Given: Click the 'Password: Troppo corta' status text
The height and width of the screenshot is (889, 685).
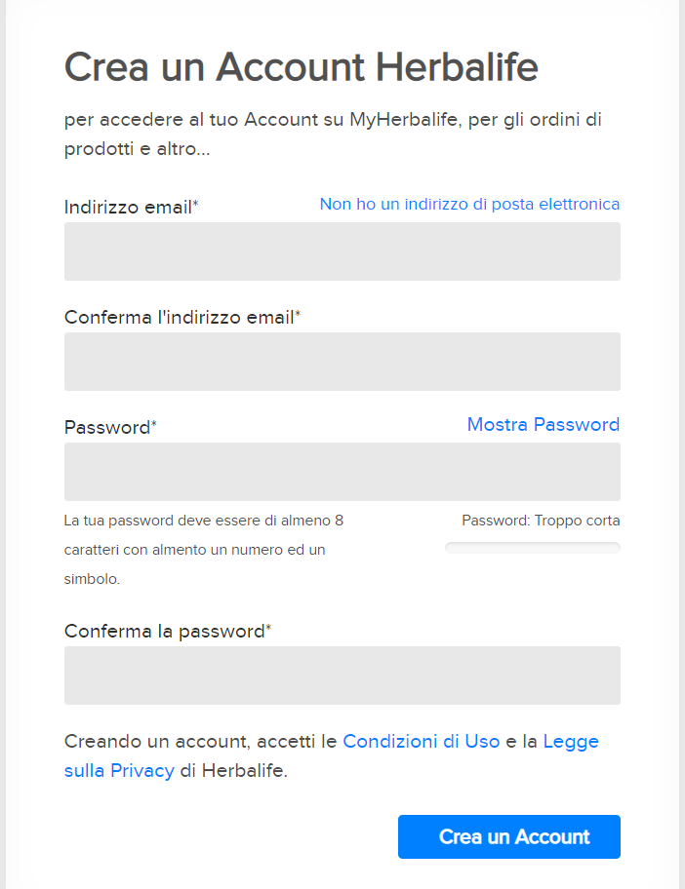Looking at the screenshot, I should [x=541, y=521].
